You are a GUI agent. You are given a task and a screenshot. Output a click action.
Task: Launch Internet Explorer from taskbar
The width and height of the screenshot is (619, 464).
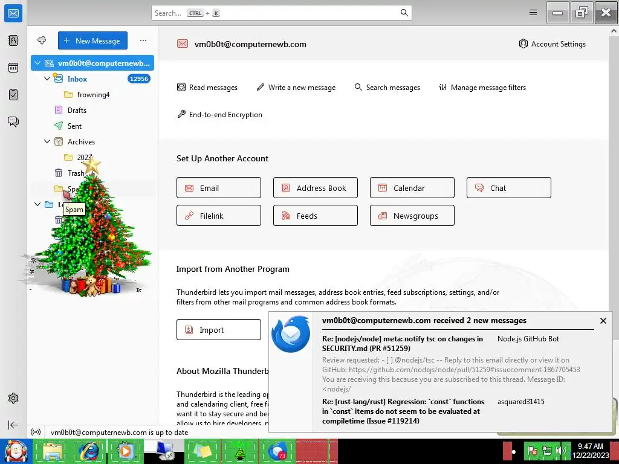click(89, 451)
